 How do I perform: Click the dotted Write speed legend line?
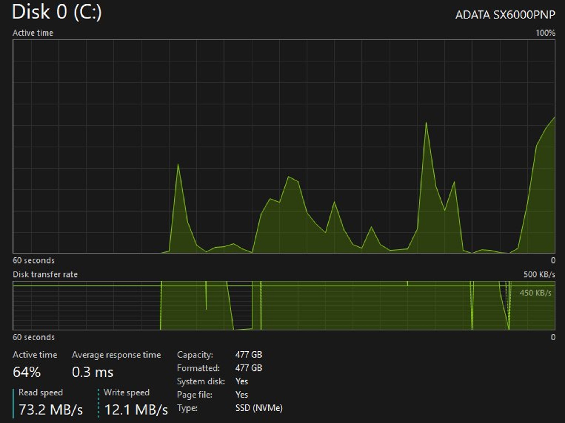tap(98, 403)
